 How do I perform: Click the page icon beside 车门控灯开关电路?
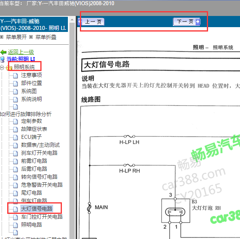point(15,217)
